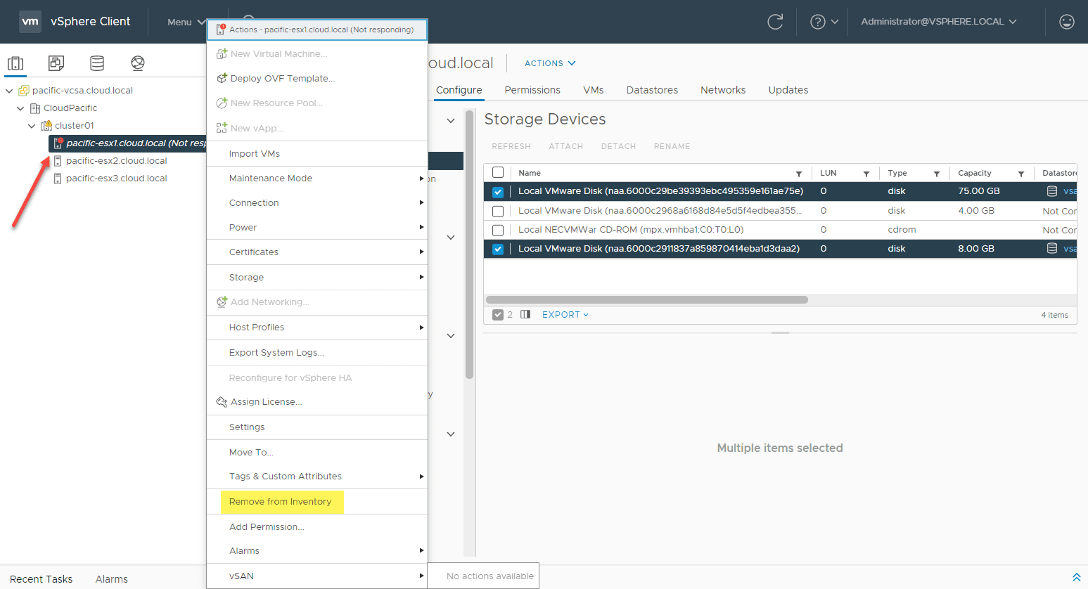Select pacific-esx2.cloud.local host in tree
The image size is (1088, 589).
[116, 161]
